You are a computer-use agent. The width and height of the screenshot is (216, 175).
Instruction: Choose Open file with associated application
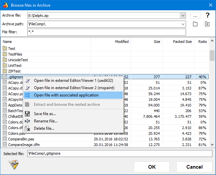click(66, 95)
